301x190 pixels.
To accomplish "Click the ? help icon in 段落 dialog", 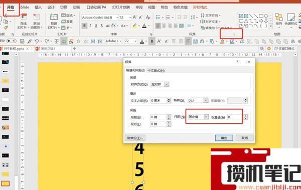I will (237, 62).
